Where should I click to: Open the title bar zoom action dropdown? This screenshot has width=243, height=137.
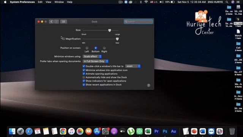[x=133, y=66]
